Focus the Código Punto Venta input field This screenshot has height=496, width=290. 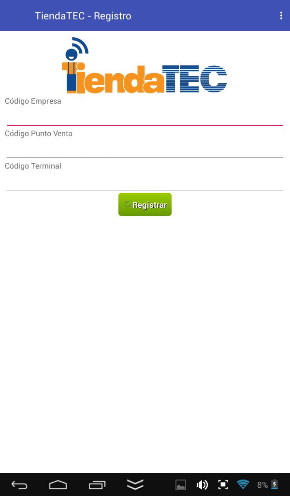tap(145, 149)
